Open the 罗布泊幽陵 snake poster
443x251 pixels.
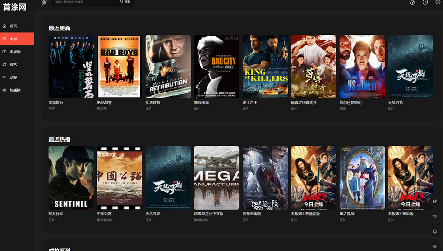click(265, 178)
